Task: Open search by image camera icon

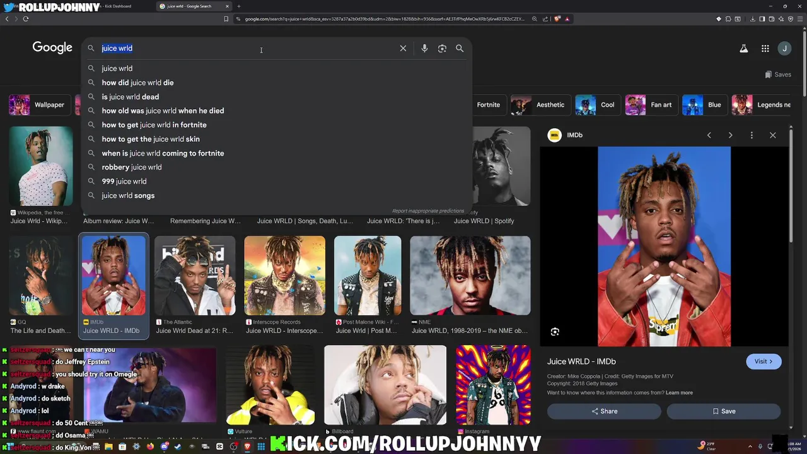Action: (442, 48)
